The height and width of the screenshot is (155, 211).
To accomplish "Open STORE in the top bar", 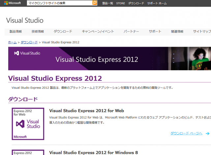I will (121, 3).
